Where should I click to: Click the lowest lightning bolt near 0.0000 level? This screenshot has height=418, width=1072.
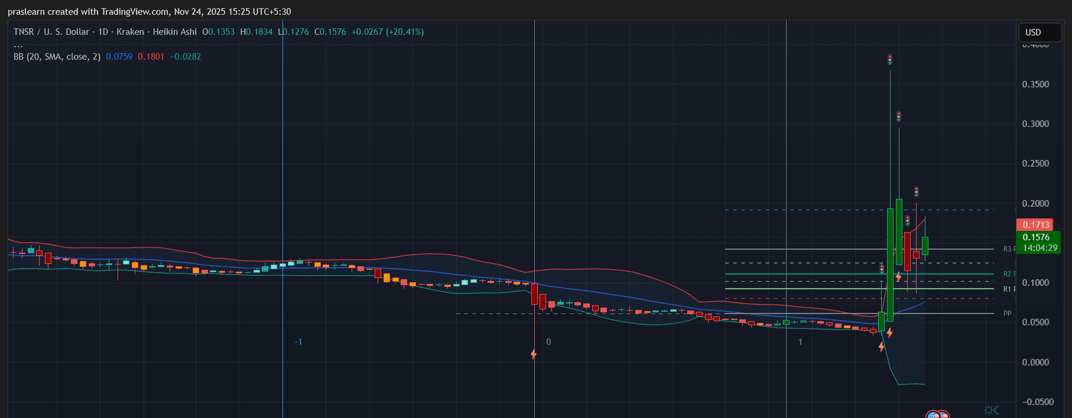click(881, 347)
